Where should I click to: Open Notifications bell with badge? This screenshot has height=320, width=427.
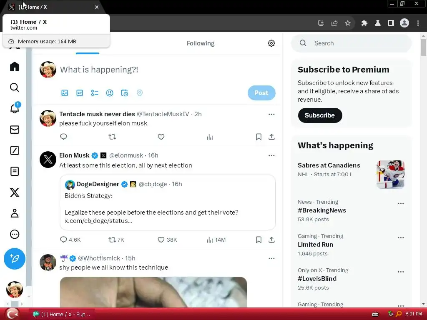tap(15, 108)
